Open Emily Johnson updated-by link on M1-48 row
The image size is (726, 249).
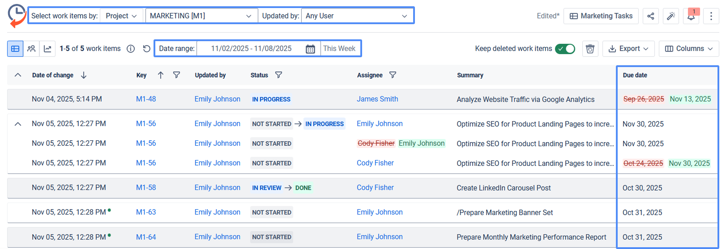tap(218, 99)
